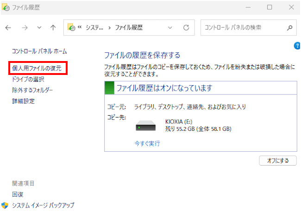Minimize the ファイル履歴 window

(x=248, y=7)
